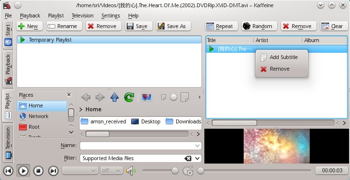Open the Downloads folder
Screen dimensions: 350x180
[x=183, y=122]
